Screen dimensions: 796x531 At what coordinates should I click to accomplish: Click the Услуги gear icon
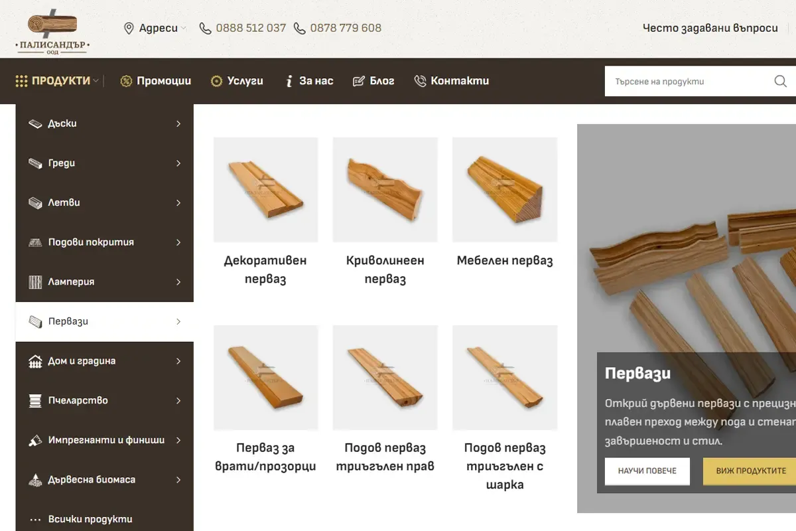coord(216,81)
